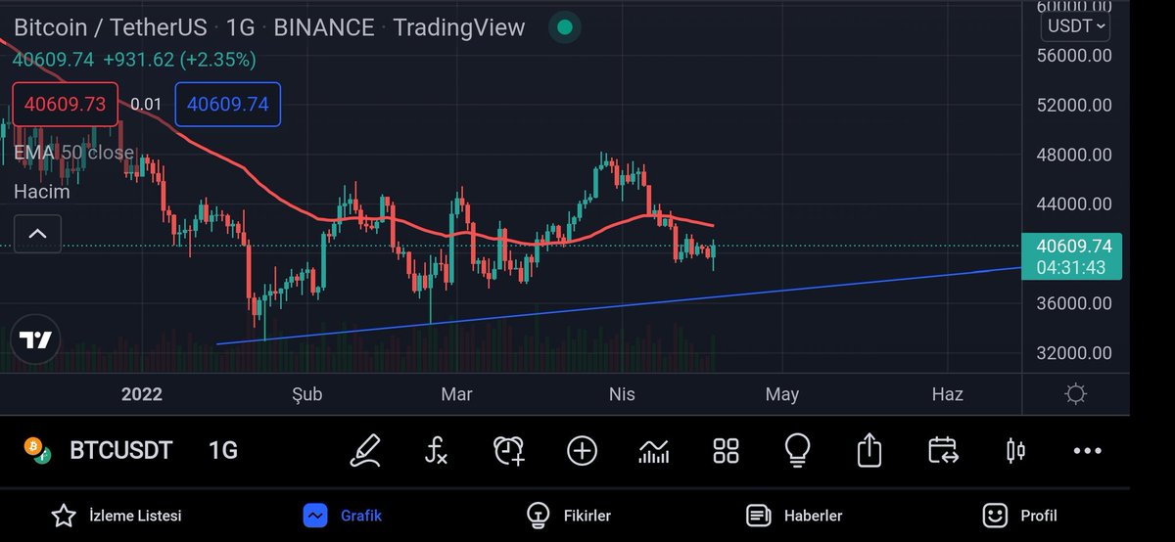The height and width of the screenshot is (542, 1175).
Task: Switch to İzleme Listesi tab
Action: 117,515
